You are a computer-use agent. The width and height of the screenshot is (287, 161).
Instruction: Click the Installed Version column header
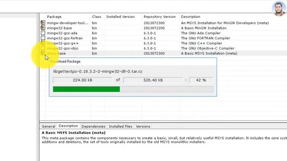121,17
